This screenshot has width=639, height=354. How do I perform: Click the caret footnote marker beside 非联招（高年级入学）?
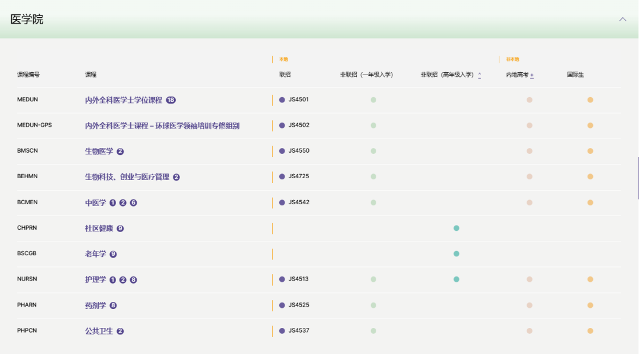(x=479, y=75)
